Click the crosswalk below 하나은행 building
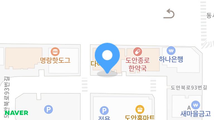This screenshot has width=214, height=120. click(x=153, y=86)
